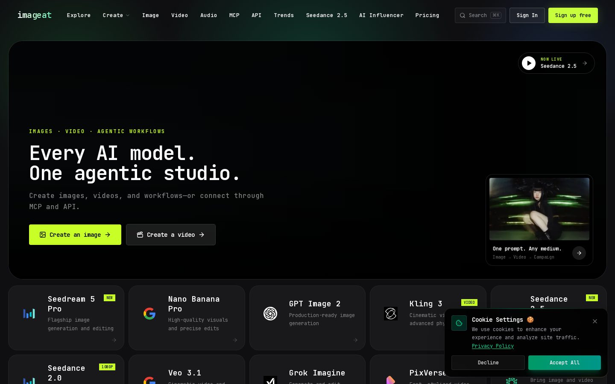Click the round arrow under One prompt. Any medium.

coord(579,253)
